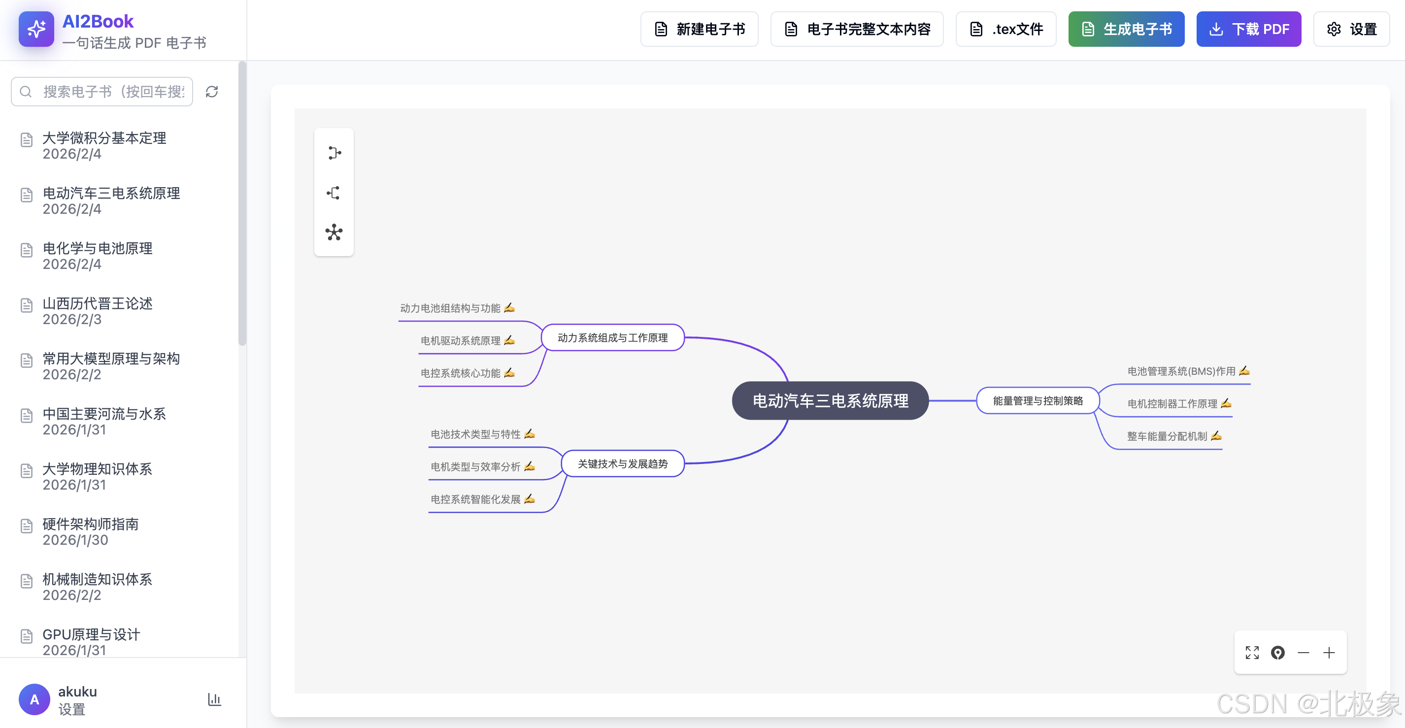Open 设置 in the top bar

[1352, 29]
